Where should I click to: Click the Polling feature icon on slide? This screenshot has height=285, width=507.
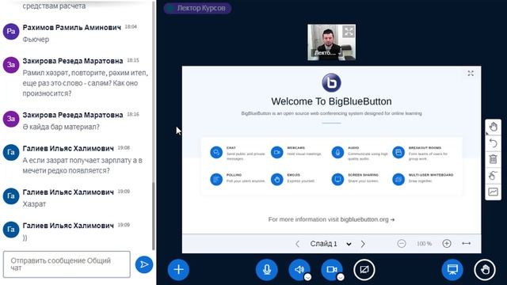(x=216, y=180)
